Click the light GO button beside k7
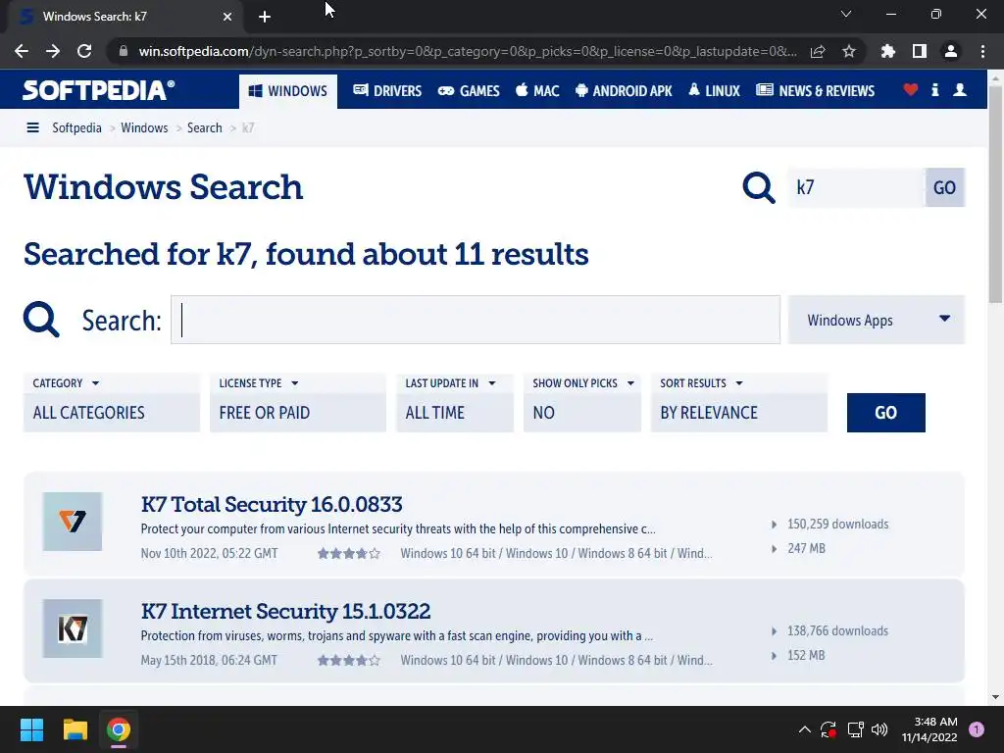The height and width of the screenshot is (753, 1004). coord(944,187)
